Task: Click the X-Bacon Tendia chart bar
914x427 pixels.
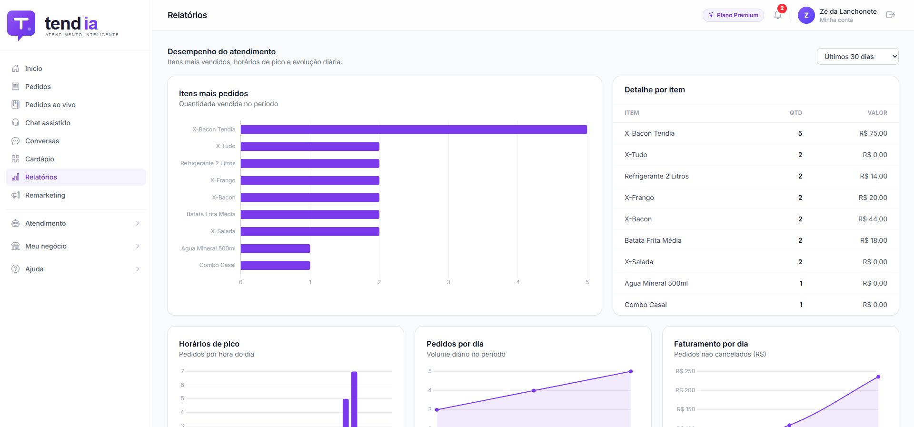Action: 414,129
